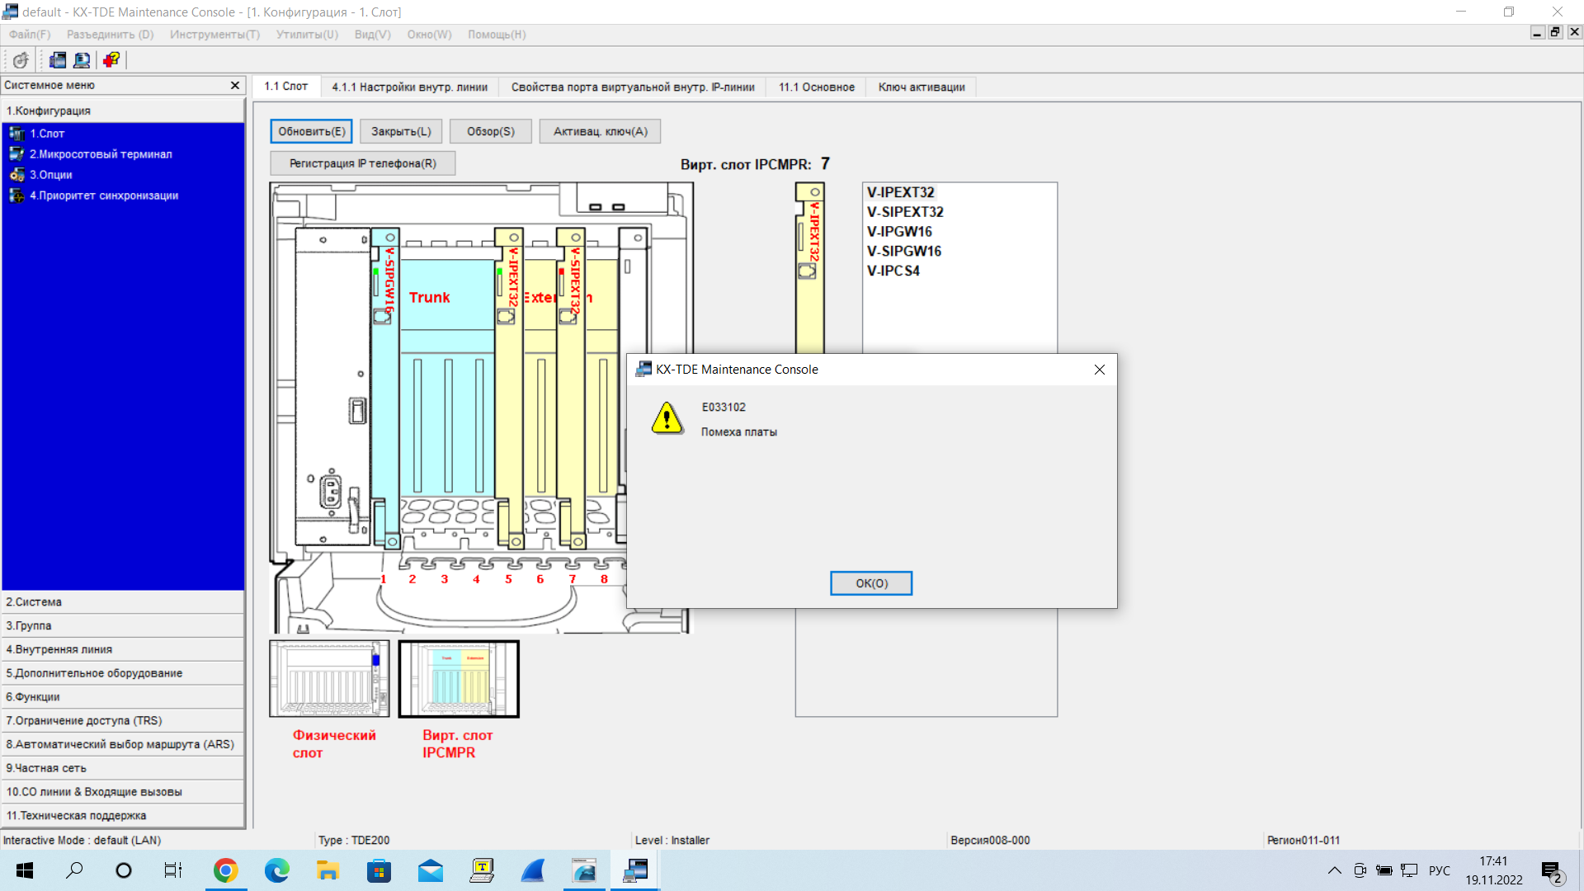Click the Обзор(S) button
Image resolution: width=1584 pixels, height=891 pixels.
(491, 131)
